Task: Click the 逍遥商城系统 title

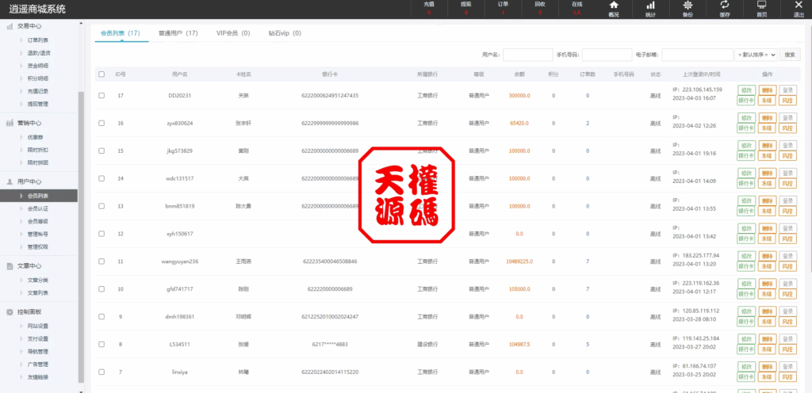Action: coord(37,9)
